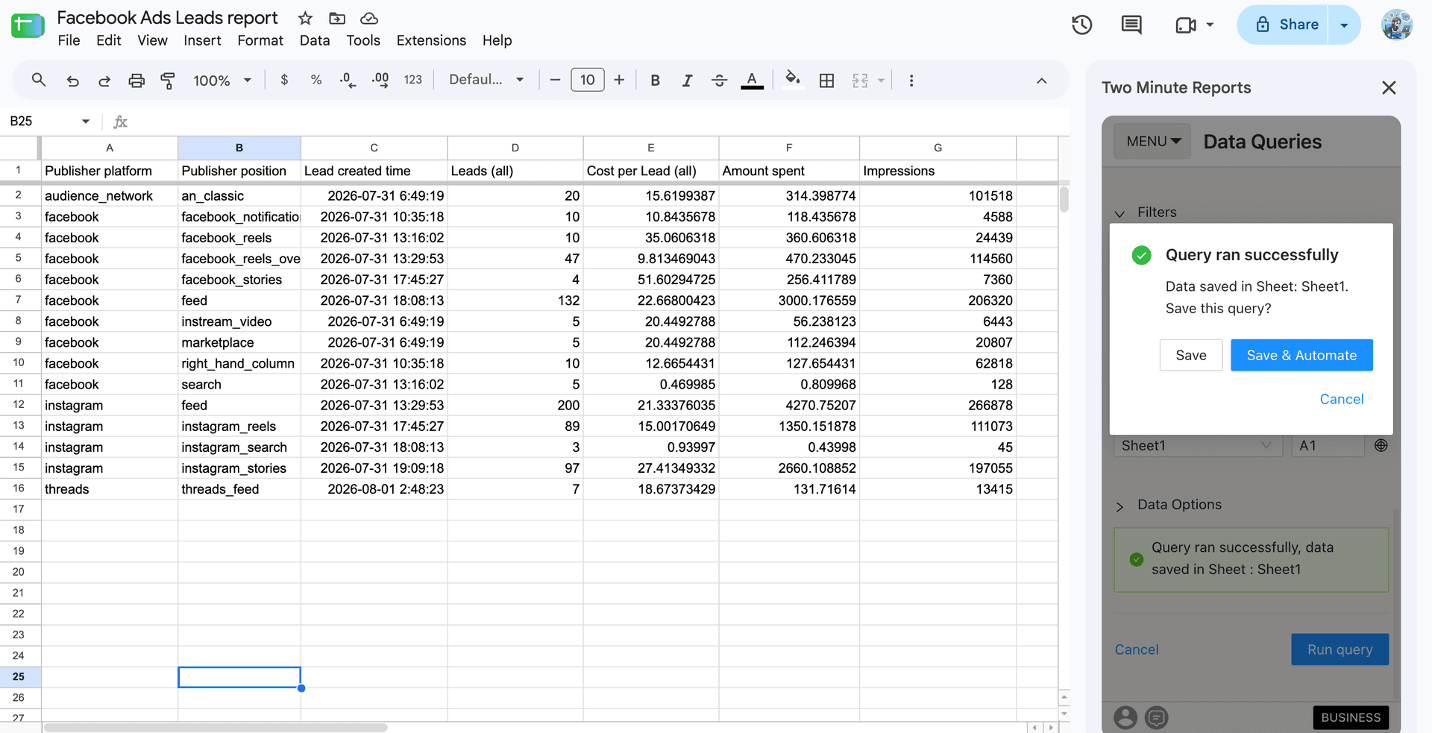
Task: Open the sidebar chat support icon
Action: click(x=1157, y=717)
